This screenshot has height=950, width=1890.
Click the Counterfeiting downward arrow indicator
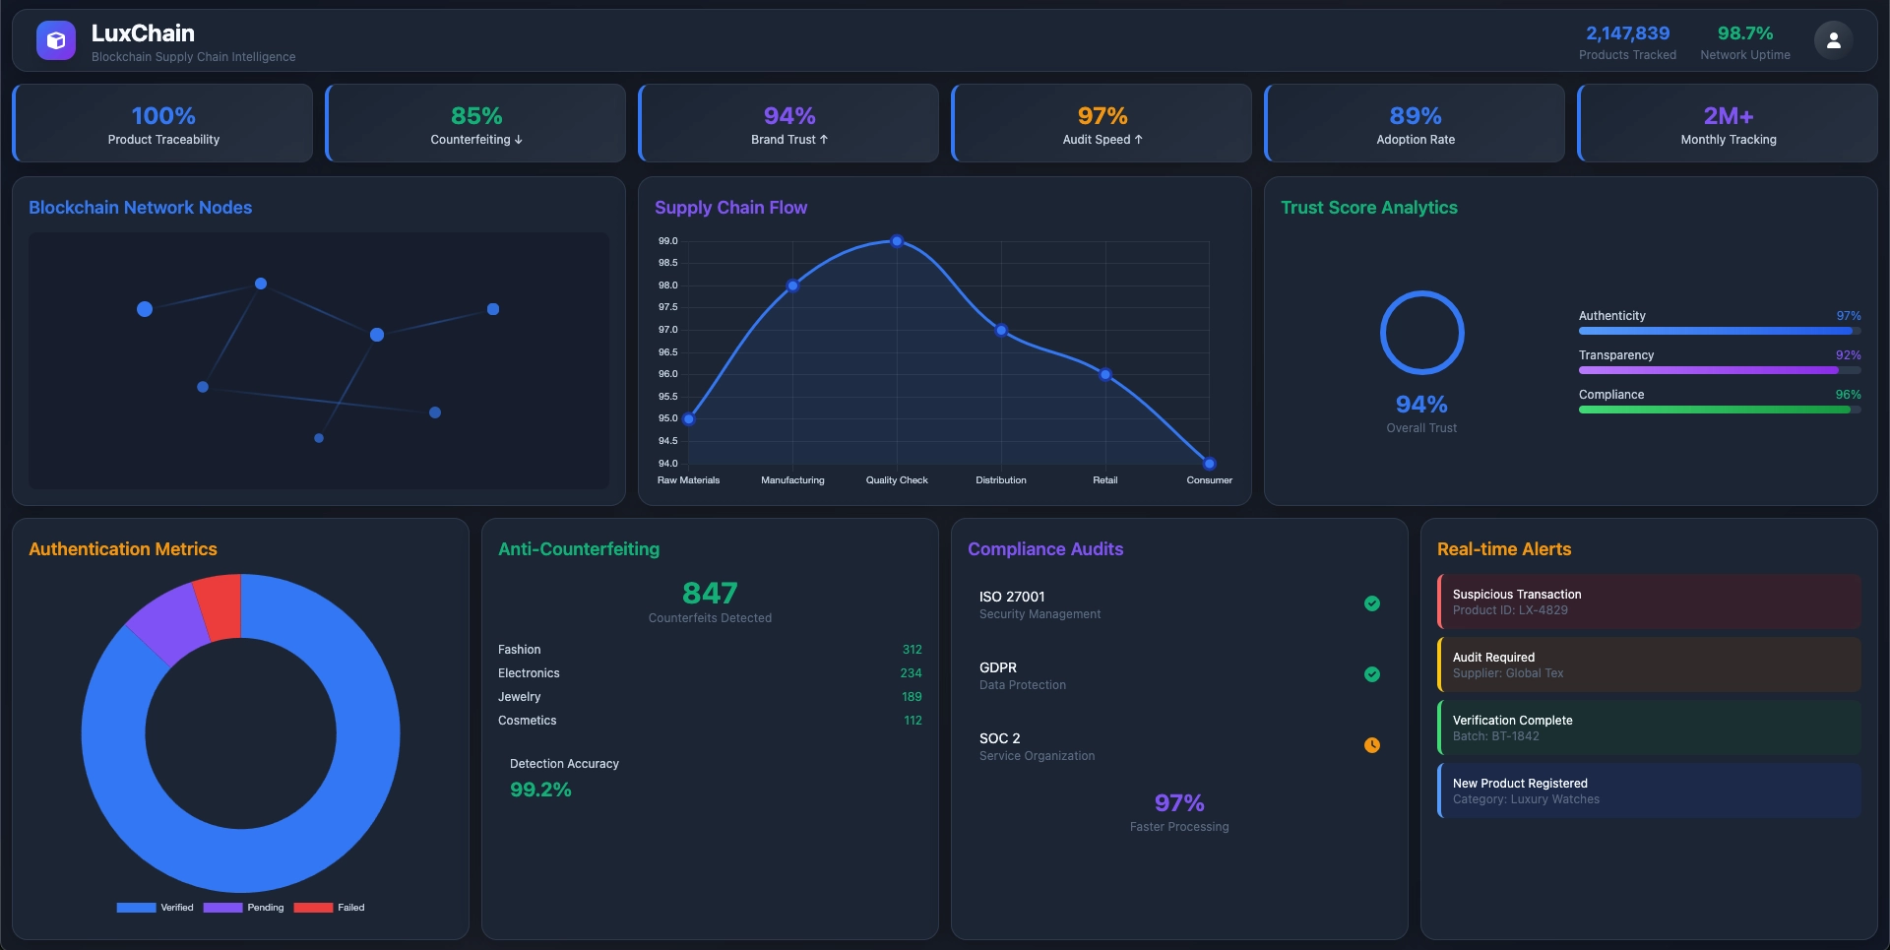[519, 140]
